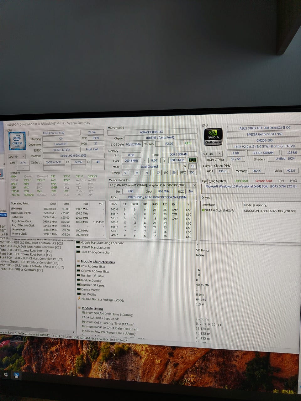Select PCH USB 2.0 EHCI Host Controller #2

[31, 243]
